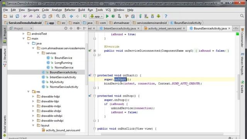This screenshot has height=139, width=247.
Task: Select NormalServiceActivity in tree
Action: (64, 87)
